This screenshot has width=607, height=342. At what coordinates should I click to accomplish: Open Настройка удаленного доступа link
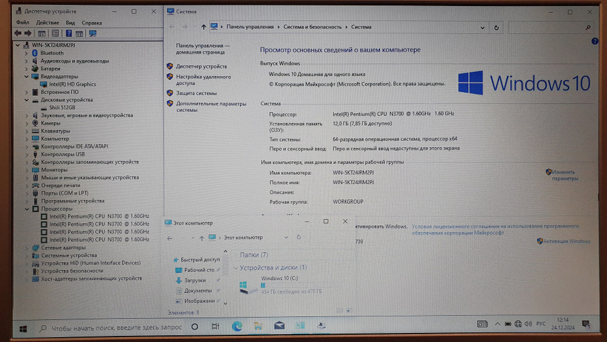[x=203, y=80]
